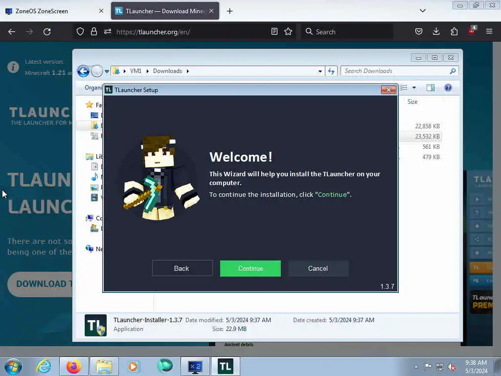Click the site padlock icon
Screen dimensions: 501x376
[93, 31]
